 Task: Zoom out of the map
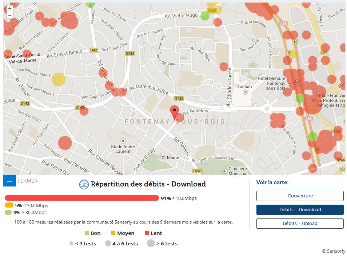(x=10, y=15)
